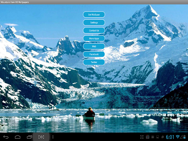Tap the cellular signal icon
Image resolution: width=188 pixels, height=141 pixels.
pos(181,137)
